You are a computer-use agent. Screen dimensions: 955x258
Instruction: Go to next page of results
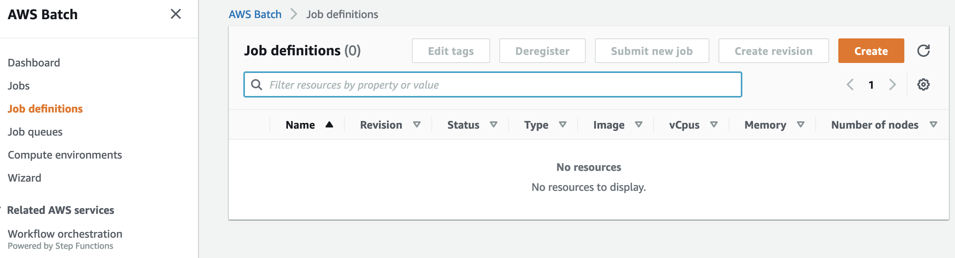coord(892,84)
